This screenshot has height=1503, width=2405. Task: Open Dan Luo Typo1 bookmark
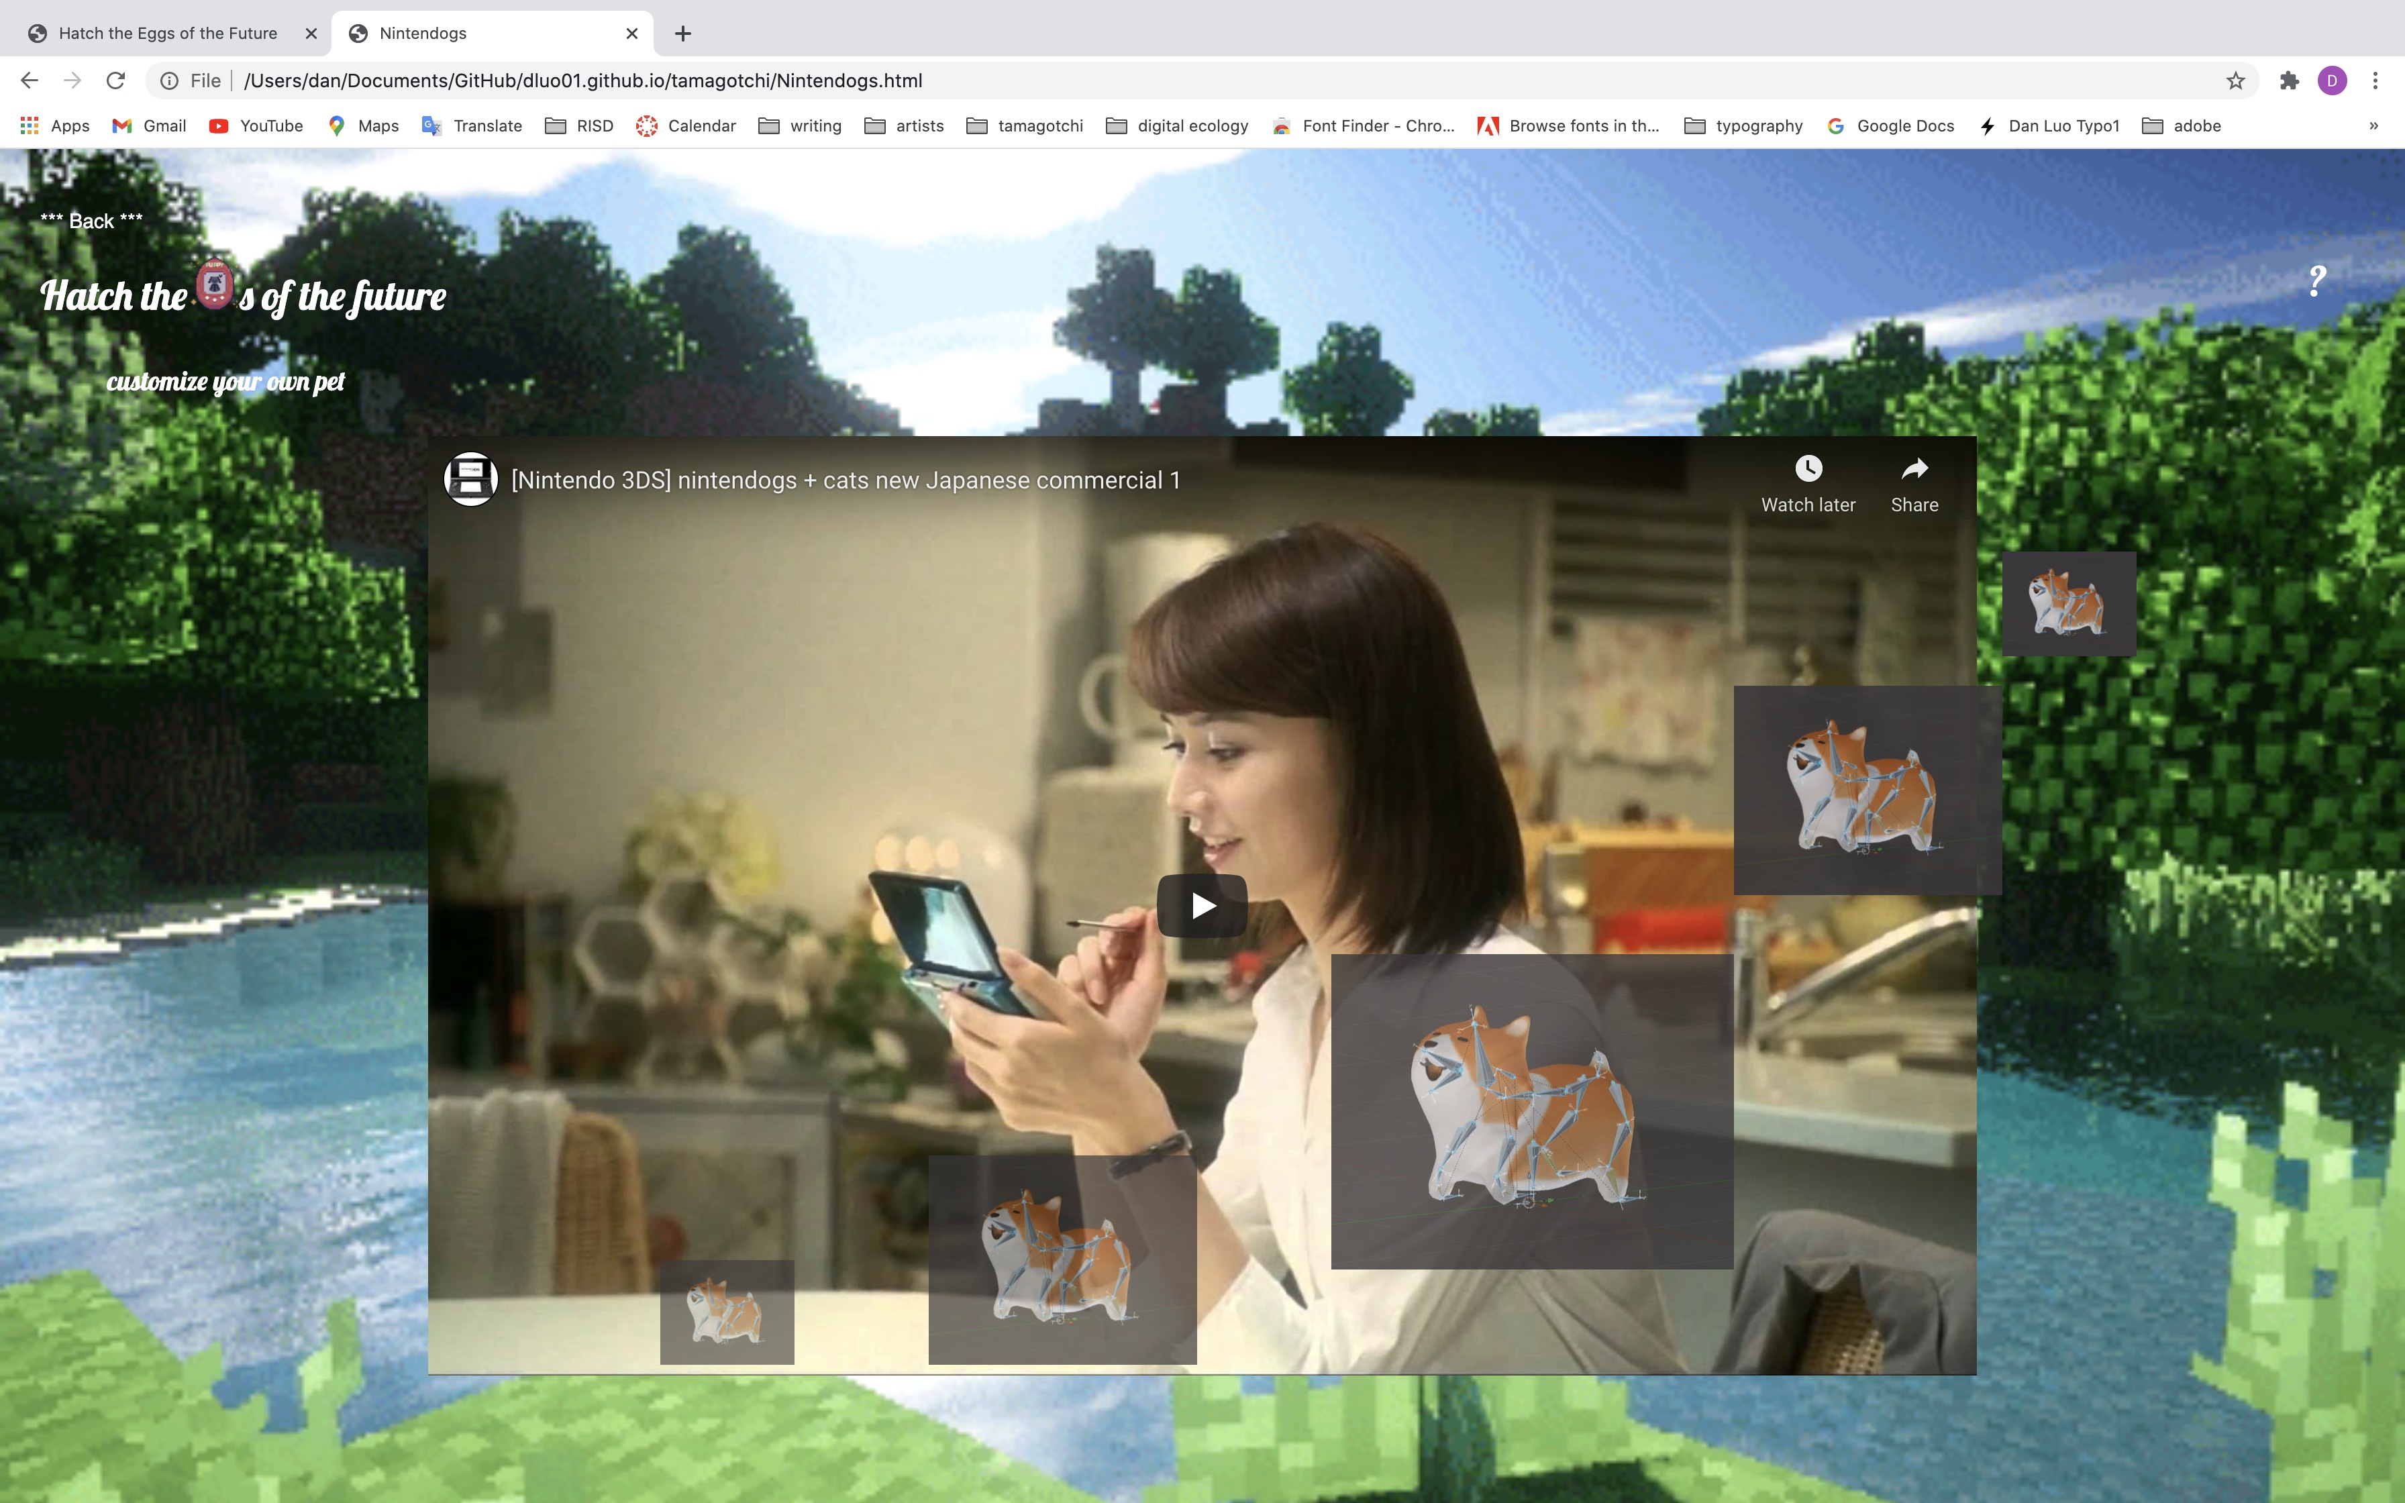2048,125
